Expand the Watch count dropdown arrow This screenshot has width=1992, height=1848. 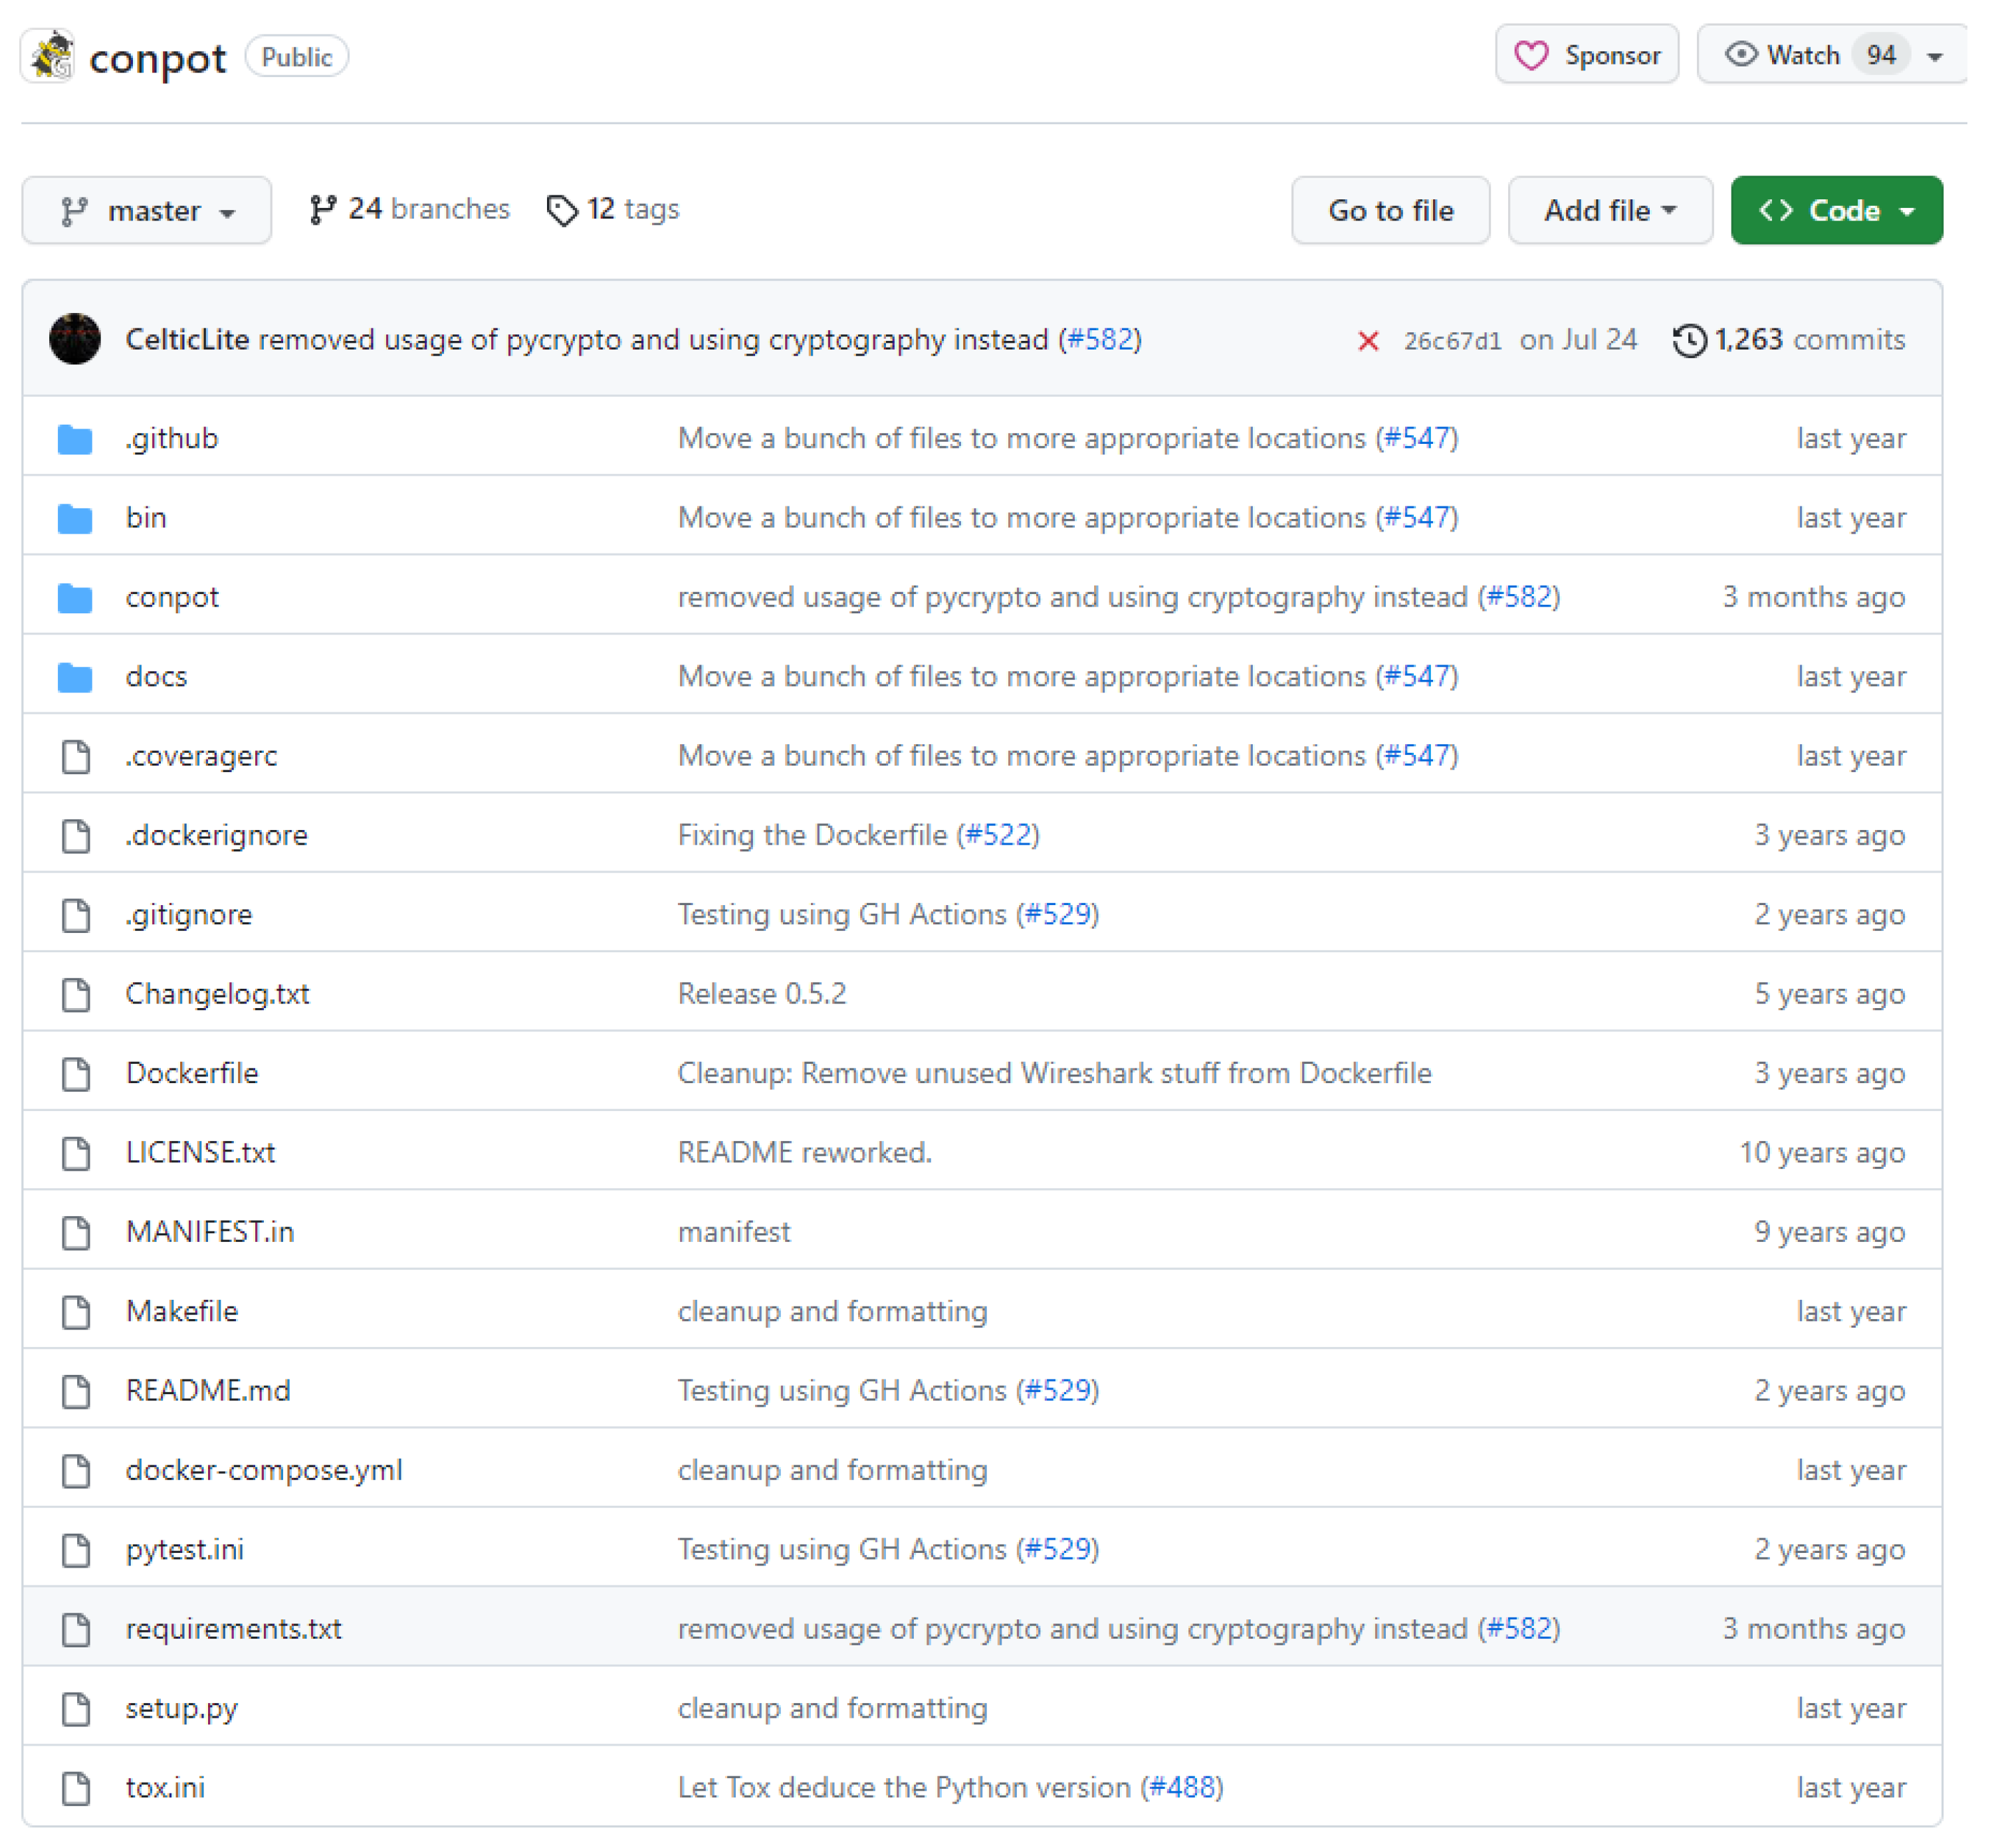[1935, 56]
